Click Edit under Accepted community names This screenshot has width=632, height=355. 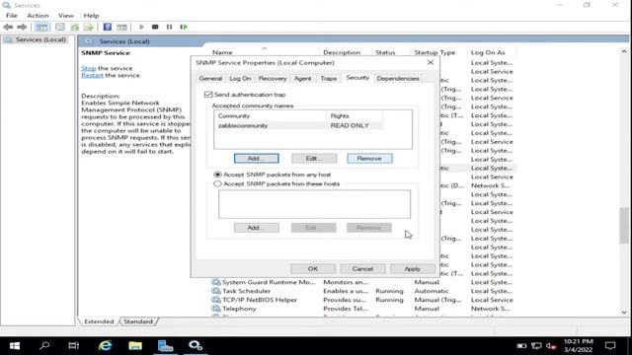pyautogui.click(x=314, y=158)
